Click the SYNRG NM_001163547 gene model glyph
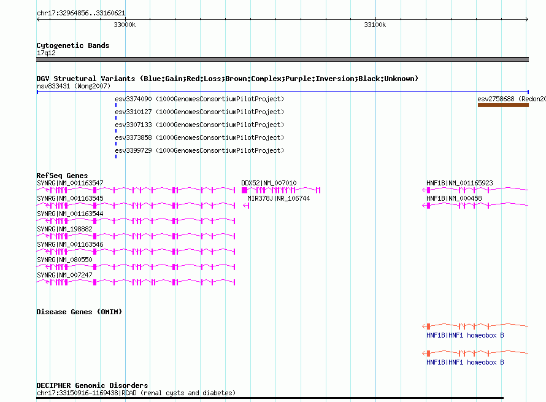Image resolution: width=546 pixels, height=402 pixels. (136, 190)
